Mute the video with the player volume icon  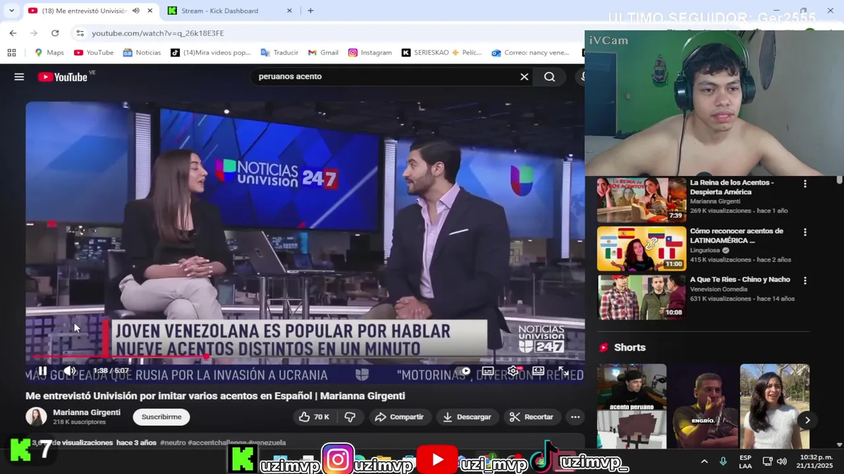69,371
